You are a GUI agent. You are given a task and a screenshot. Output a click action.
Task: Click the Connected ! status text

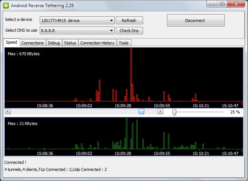[15, 162]
